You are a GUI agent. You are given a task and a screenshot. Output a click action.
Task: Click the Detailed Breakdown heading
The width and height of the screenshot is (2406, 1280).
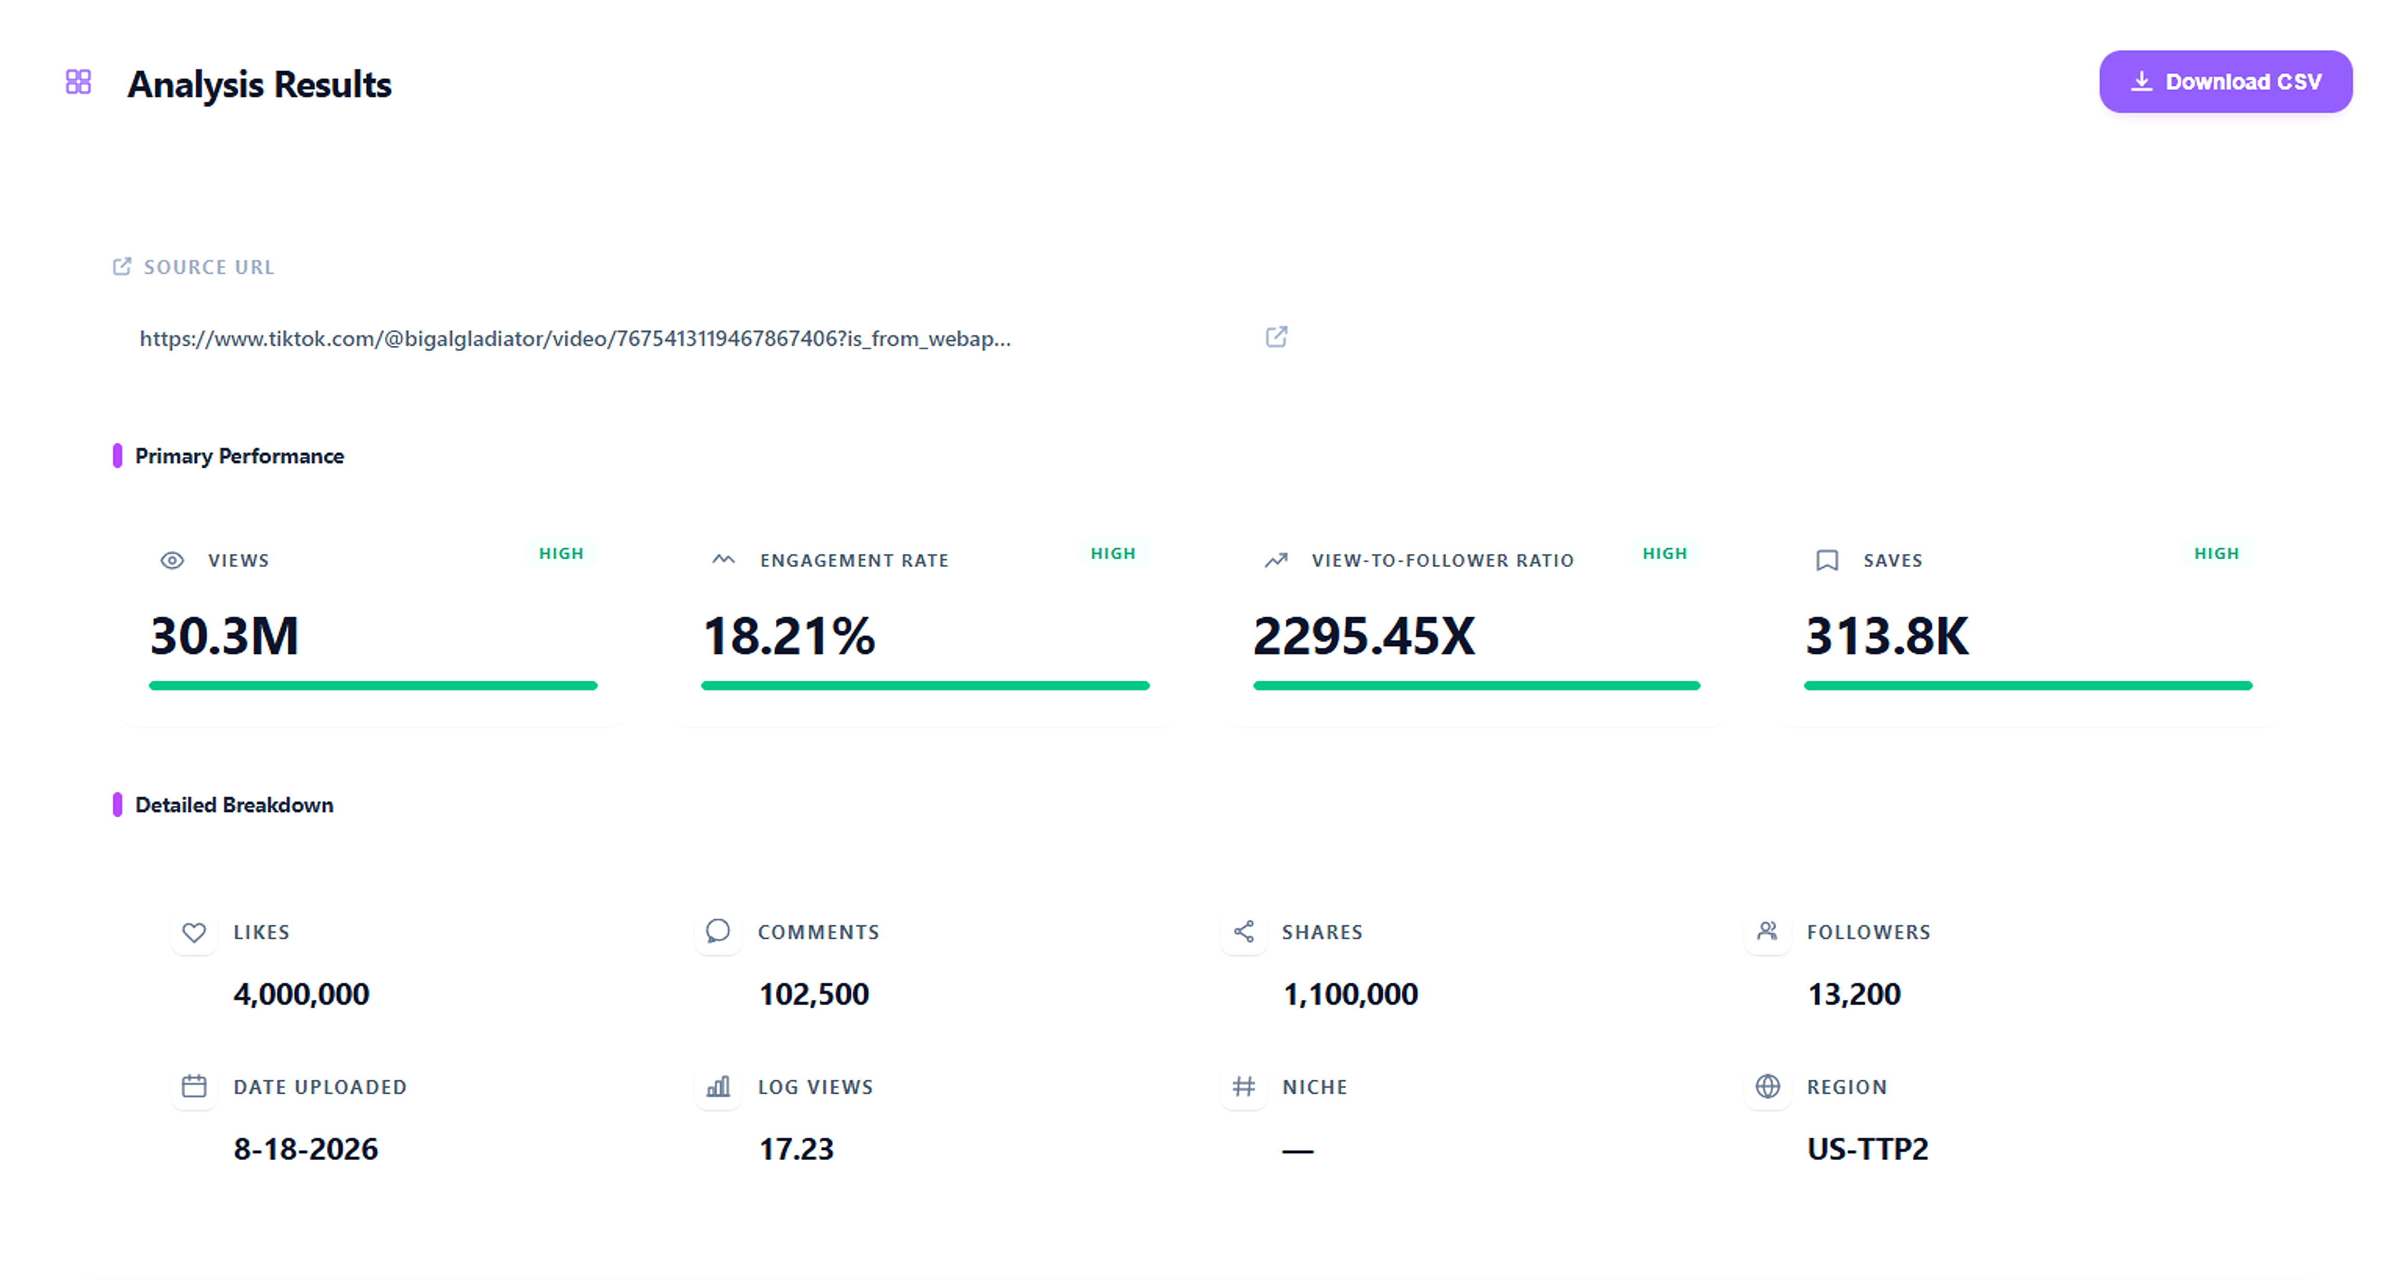[x=235, y=805]
